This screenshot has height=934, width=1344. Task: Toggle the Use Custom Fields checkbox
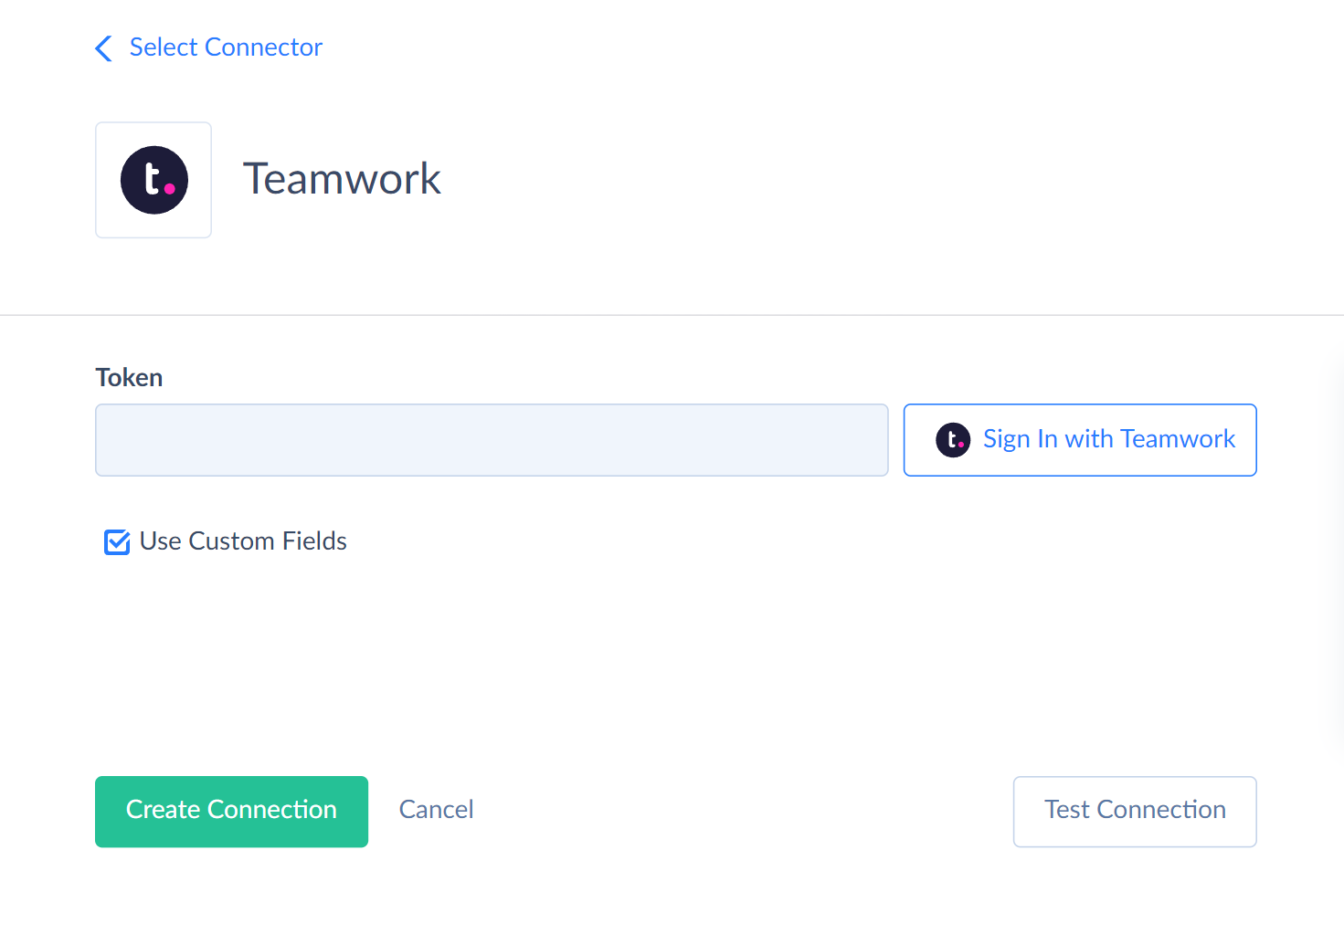[117, 542]
